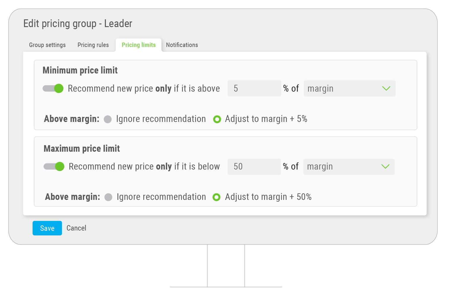Click the Cancel link
Viewport: 452px width, 301px height.
[76, 228]
